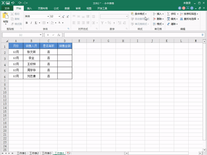
Task: Click the select-all corner triangle
Action: click(7, 41)
